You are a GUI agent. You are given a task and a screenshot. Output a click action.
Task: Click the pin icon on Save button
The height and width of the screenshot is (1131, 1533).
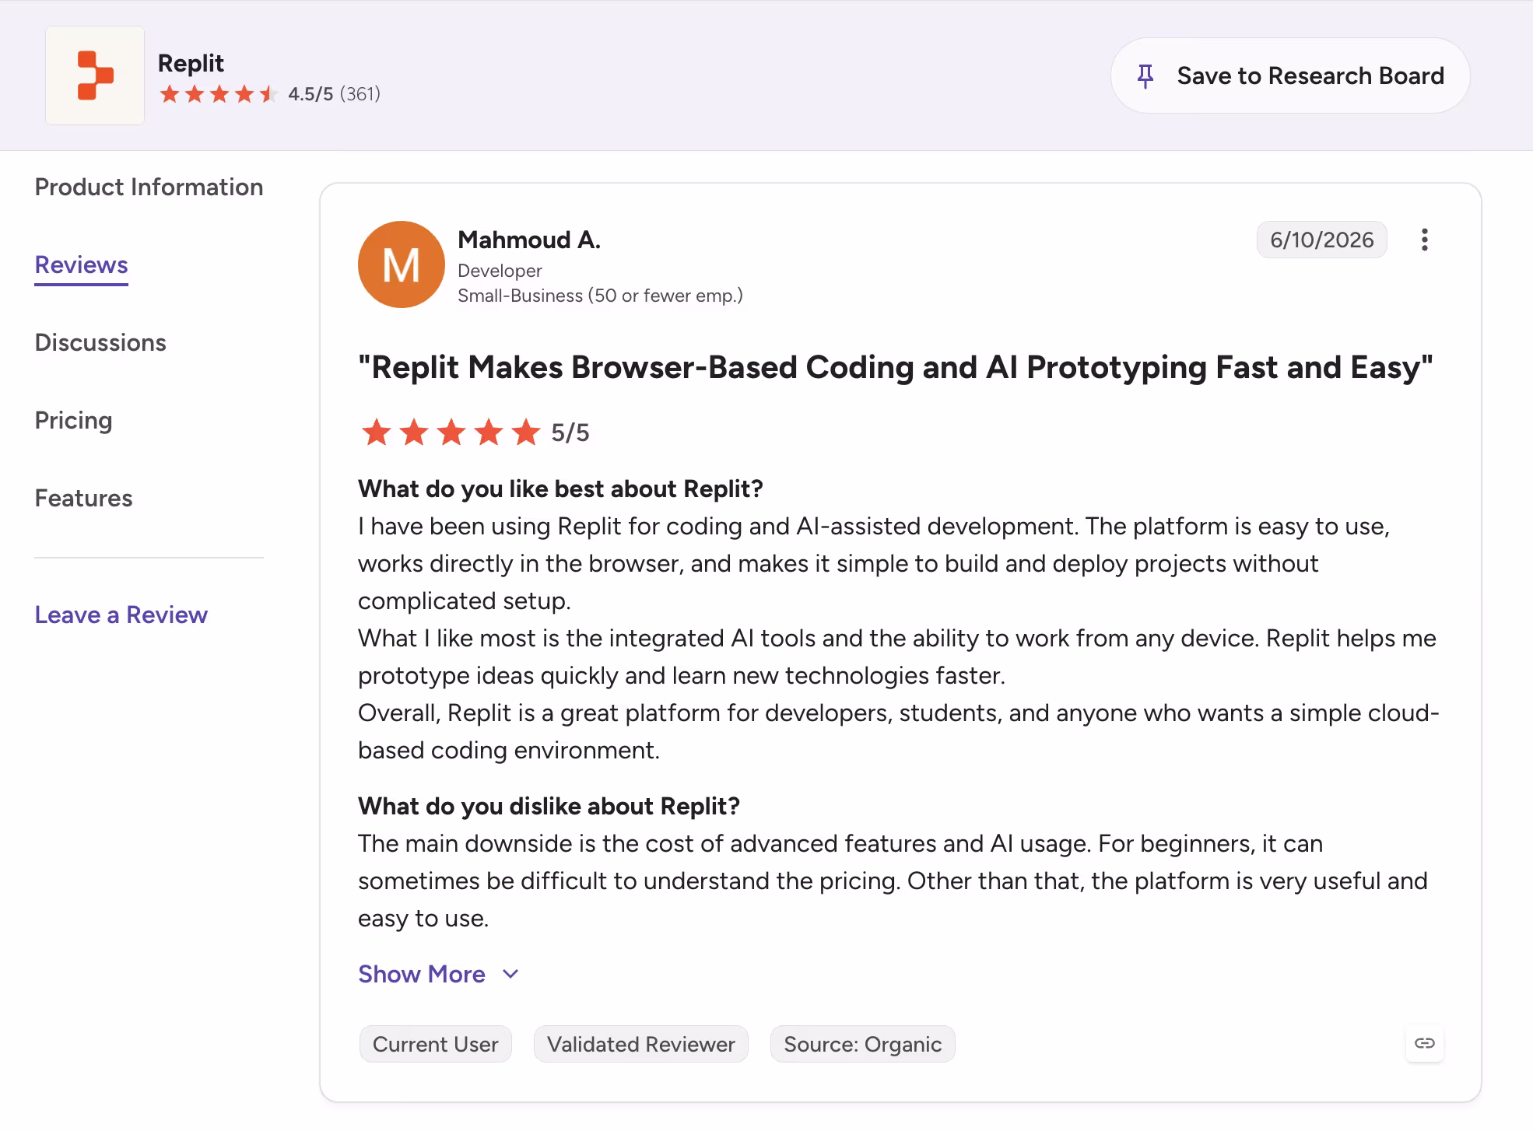click(1145, 76)
